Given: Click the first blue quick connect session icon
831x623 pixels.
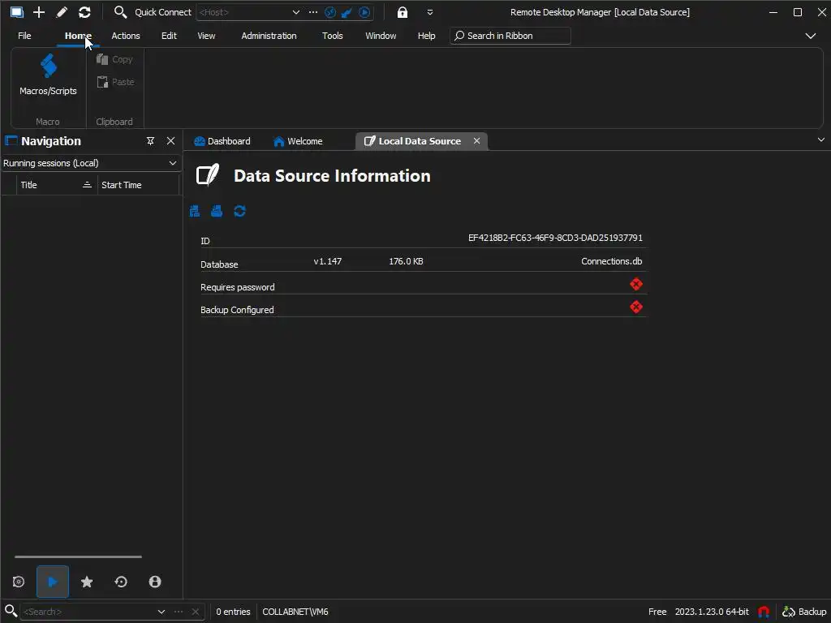Looking at the screenshot, I should (330, 12).
